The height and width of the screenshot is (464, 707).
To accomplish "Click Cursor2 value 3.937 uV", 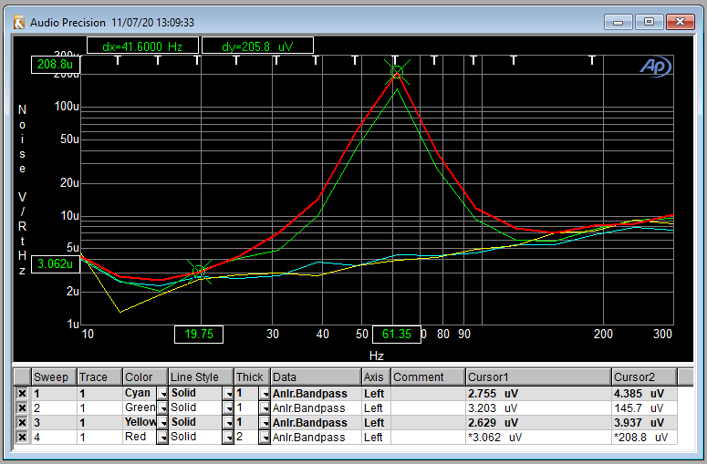I will tap(639, 423).
